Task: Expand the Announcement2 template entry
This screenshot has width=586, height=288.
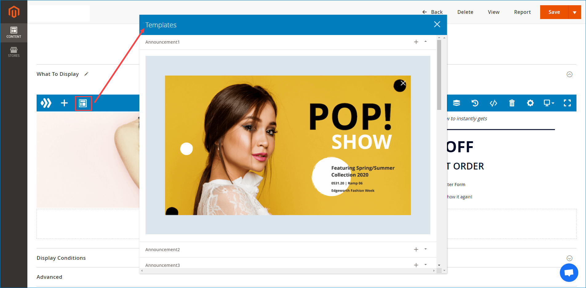Action: pos(426,249)
